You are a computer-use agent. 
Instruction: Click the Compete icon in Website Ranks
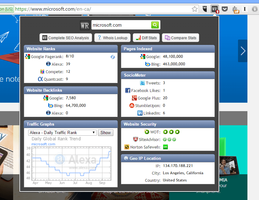(42, 72)
